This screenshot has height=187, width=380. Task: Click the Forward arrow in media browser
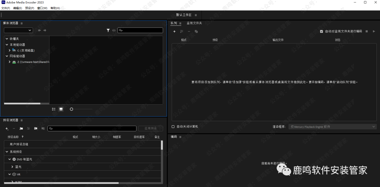pos(45,30)
